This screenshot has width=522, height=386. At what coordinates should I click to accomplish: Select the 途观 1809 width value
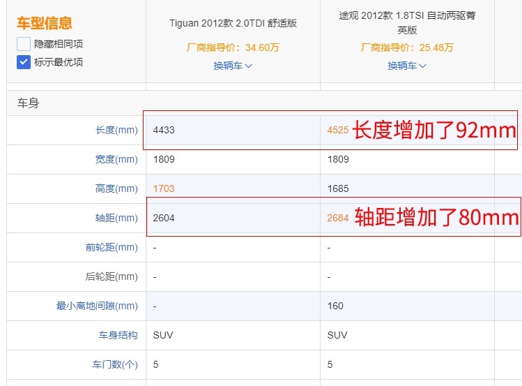[x=338, y=159]
